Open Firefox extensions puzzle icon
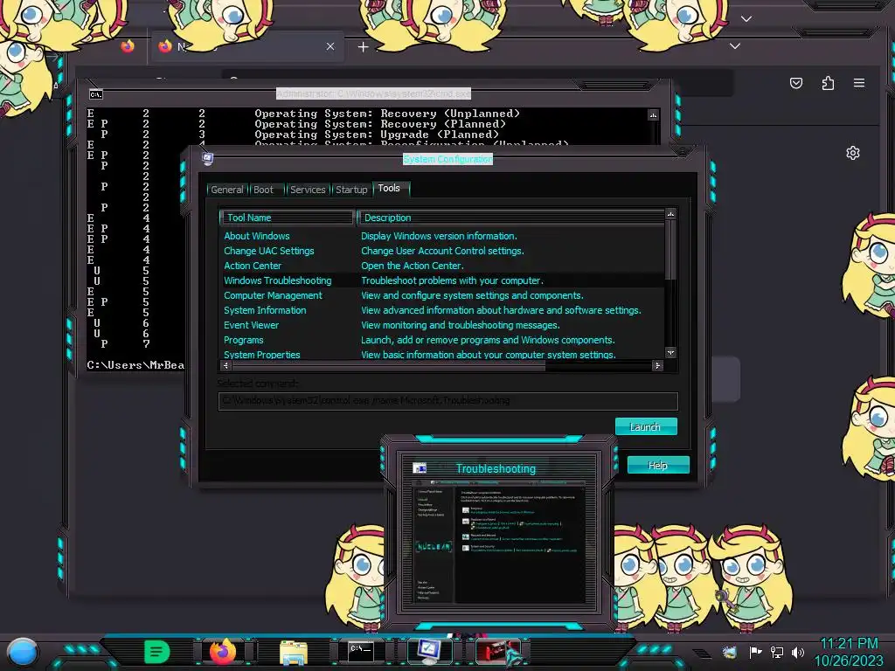 click(x=828, y=83)
